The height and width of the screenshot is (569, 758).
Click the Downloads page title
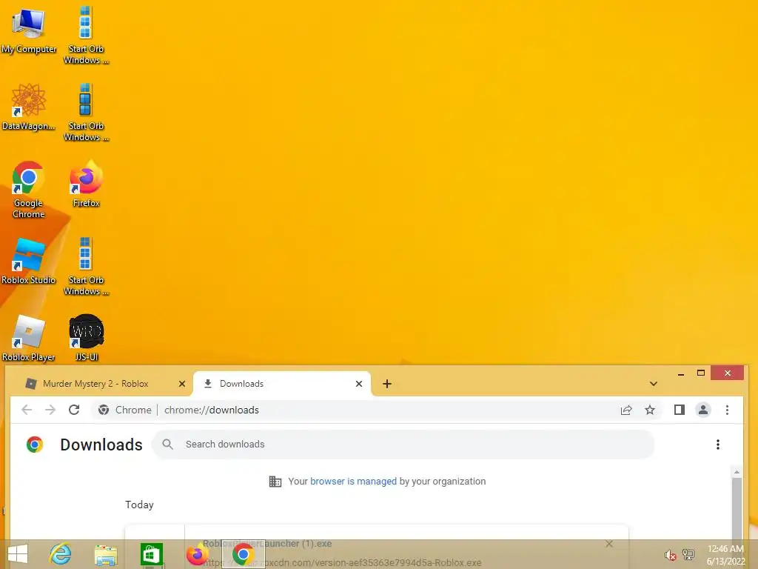101,445
